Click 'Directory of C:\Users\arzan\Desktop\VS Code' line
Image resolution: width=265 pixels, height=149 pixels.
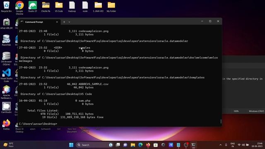coord(56,94)
